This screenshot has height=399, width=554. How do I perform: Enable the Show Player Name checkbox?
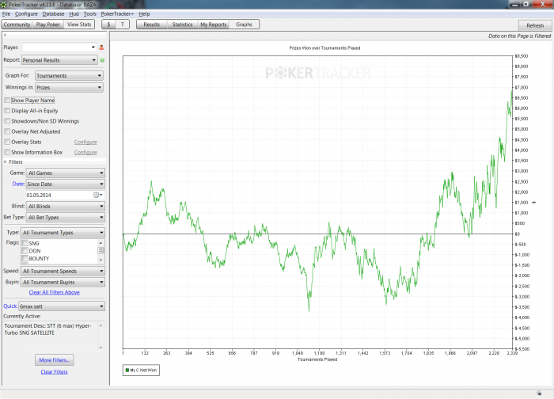pyautogui.click(x=7, y=101)
